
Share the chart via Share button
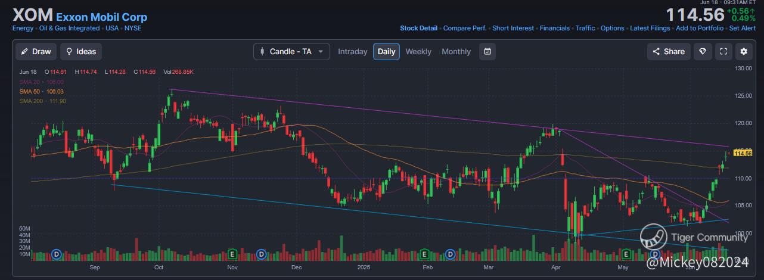coord(669,51)
